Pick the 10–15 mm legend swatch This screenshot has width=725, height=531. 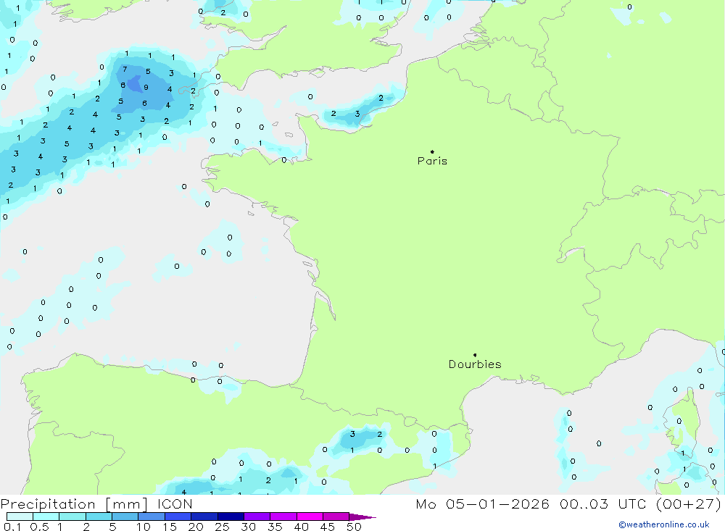point(152,517)
